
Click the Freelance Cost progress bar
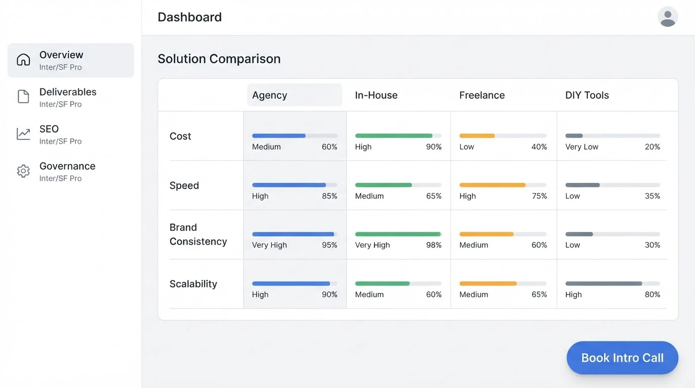503,136
